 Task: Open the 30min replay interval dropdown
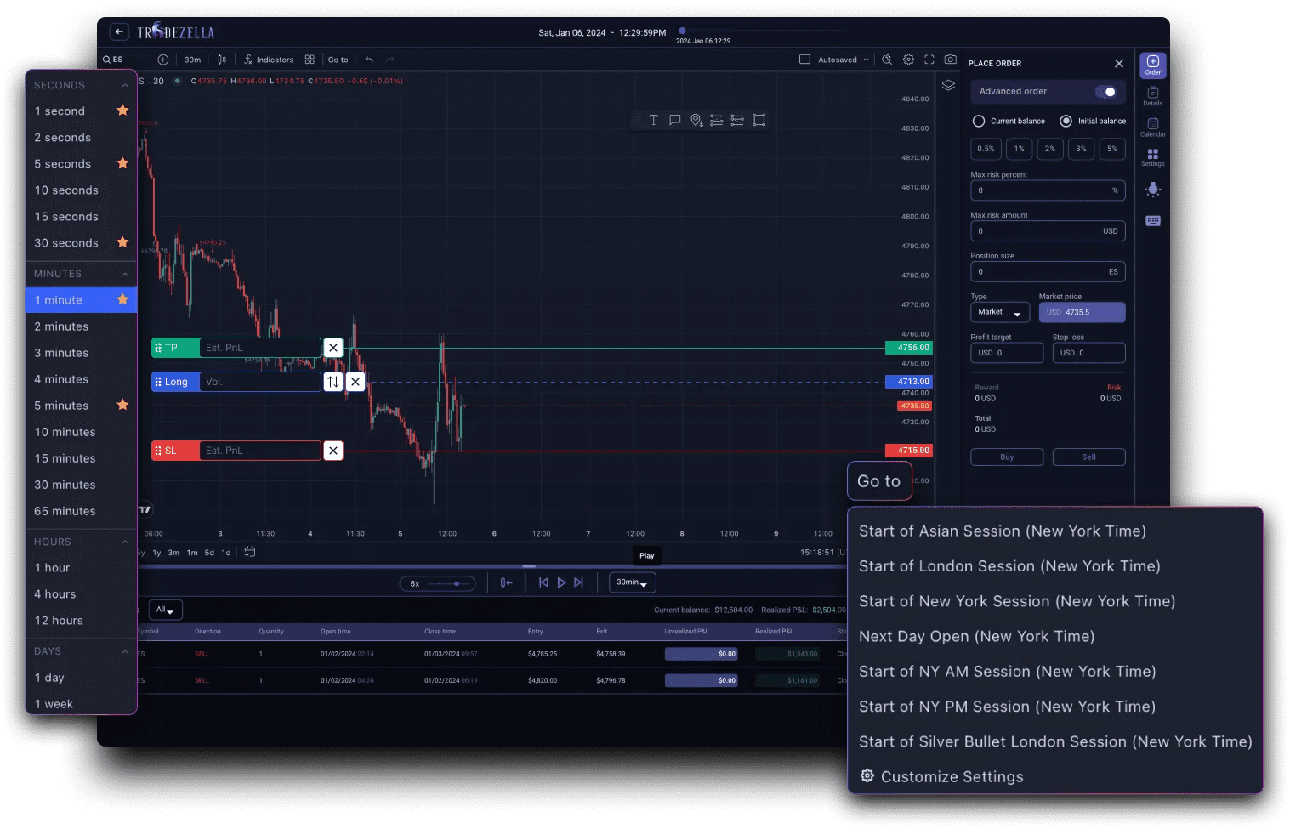coord(632,582)
